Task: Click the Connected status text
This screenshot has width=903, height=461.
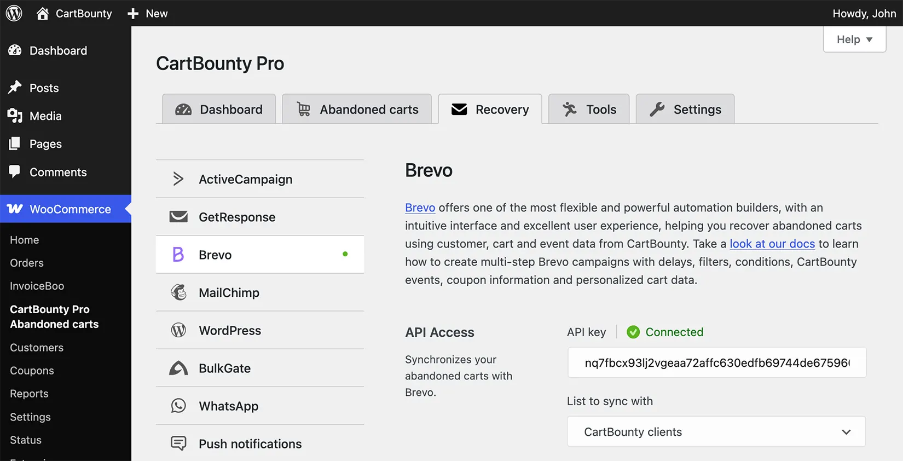Action: 674,332
